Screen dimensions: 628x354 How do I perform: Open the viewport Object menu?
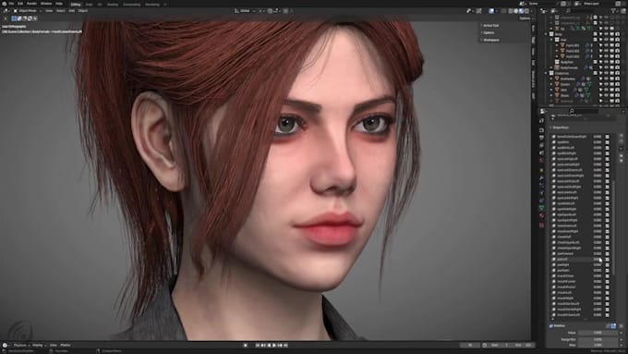[83, 11]
